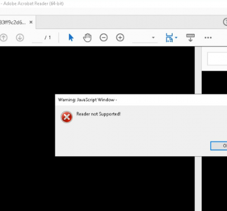Screen dimensions: 227x211
Task: Go to the next page arrow
Action: click(20, 37)
